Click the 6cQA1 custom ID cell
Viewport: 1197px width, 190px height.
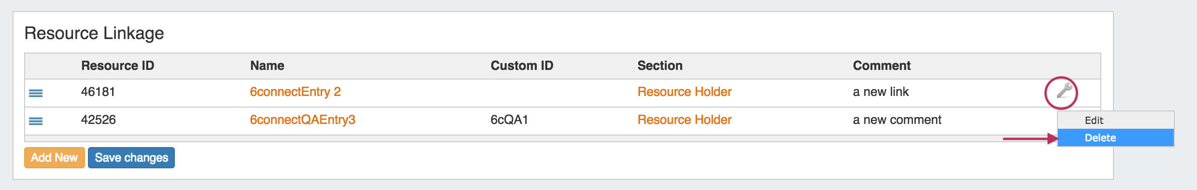tap(509, 120)
